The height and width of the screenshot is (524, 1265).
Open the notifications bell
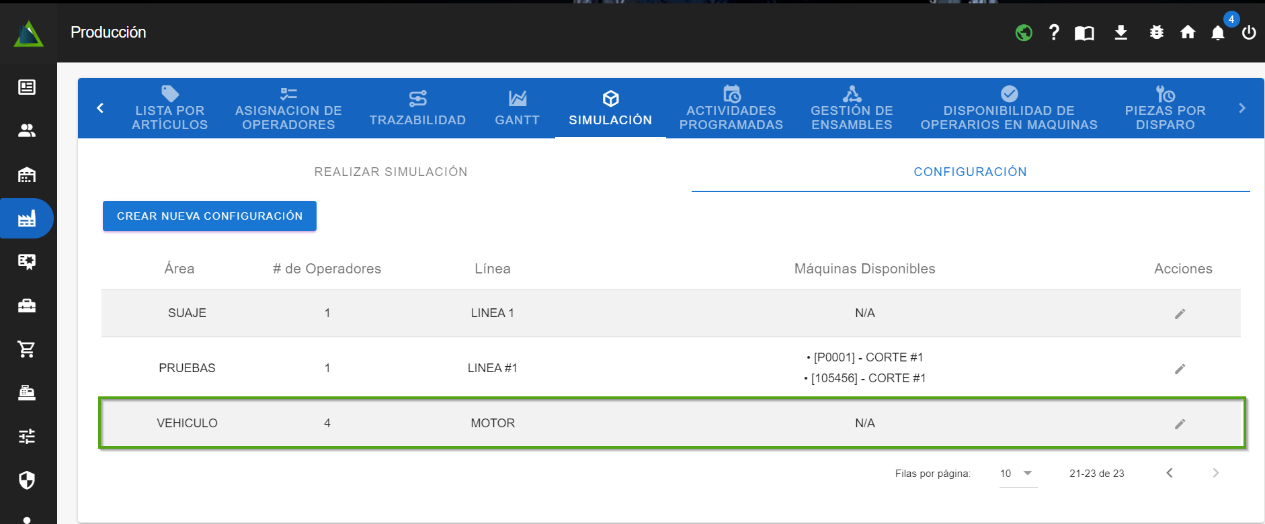click(1218, 33)
